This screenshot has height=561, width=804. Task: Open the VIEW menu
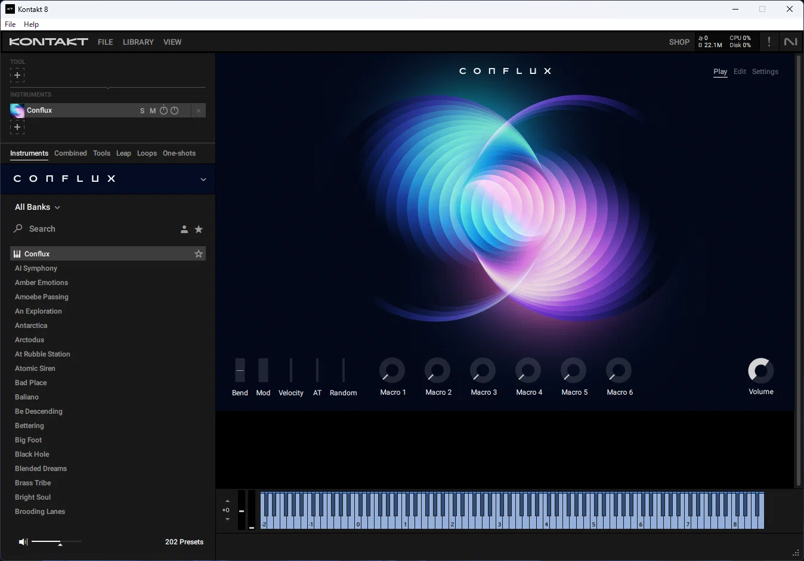point(172,42)
